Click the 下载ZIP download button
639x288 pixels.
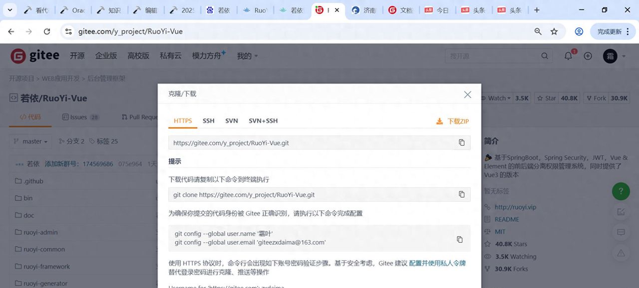coord(452,121)
